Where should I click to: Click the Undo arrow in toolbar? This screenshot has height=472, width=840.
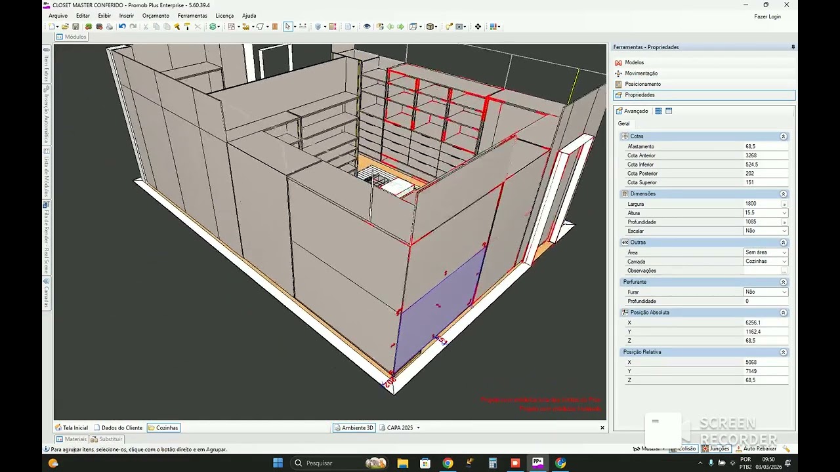(x=122, y=27)
